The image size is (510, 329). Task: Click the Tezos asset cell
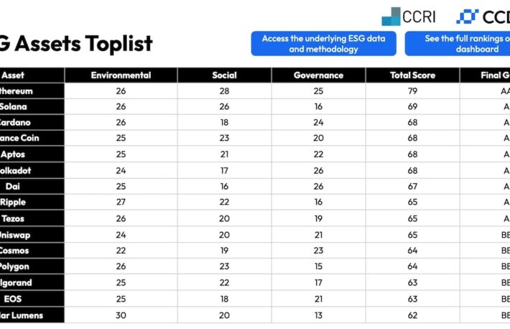[x=32, y=218]
